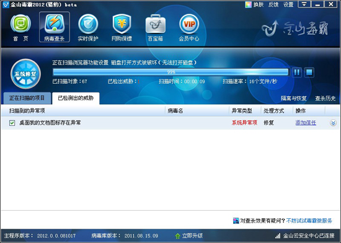Click the 扫描时间 00:00:09 text
341x243 pixels.
[x=182, y=81]
